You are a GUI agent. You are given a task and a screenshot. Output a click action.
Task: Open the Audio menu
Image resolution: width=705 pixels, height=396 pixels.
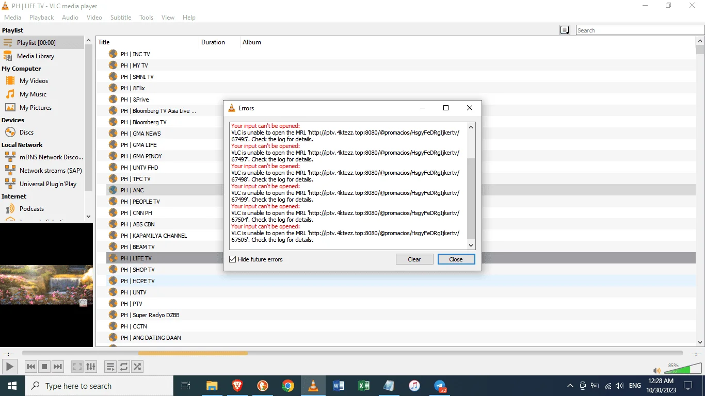(x=70, y=18)
